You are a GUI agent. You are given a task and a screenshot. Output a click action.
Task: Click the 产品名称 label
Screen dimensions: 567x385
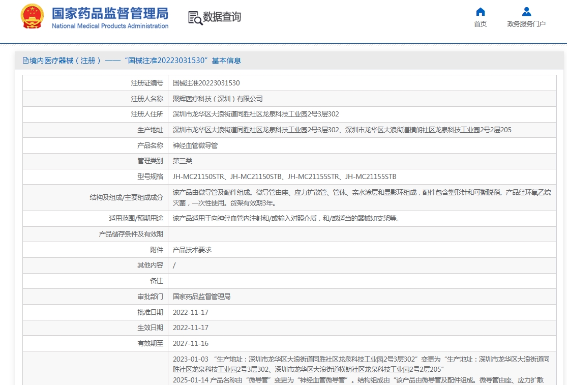coord(151,145)
